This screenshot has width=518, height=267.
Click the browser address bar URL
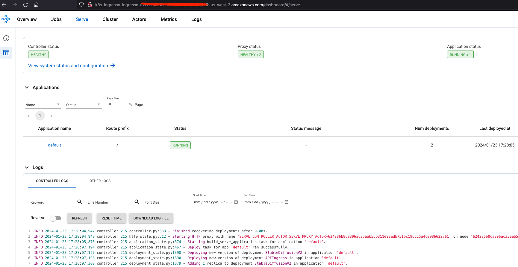198,5
